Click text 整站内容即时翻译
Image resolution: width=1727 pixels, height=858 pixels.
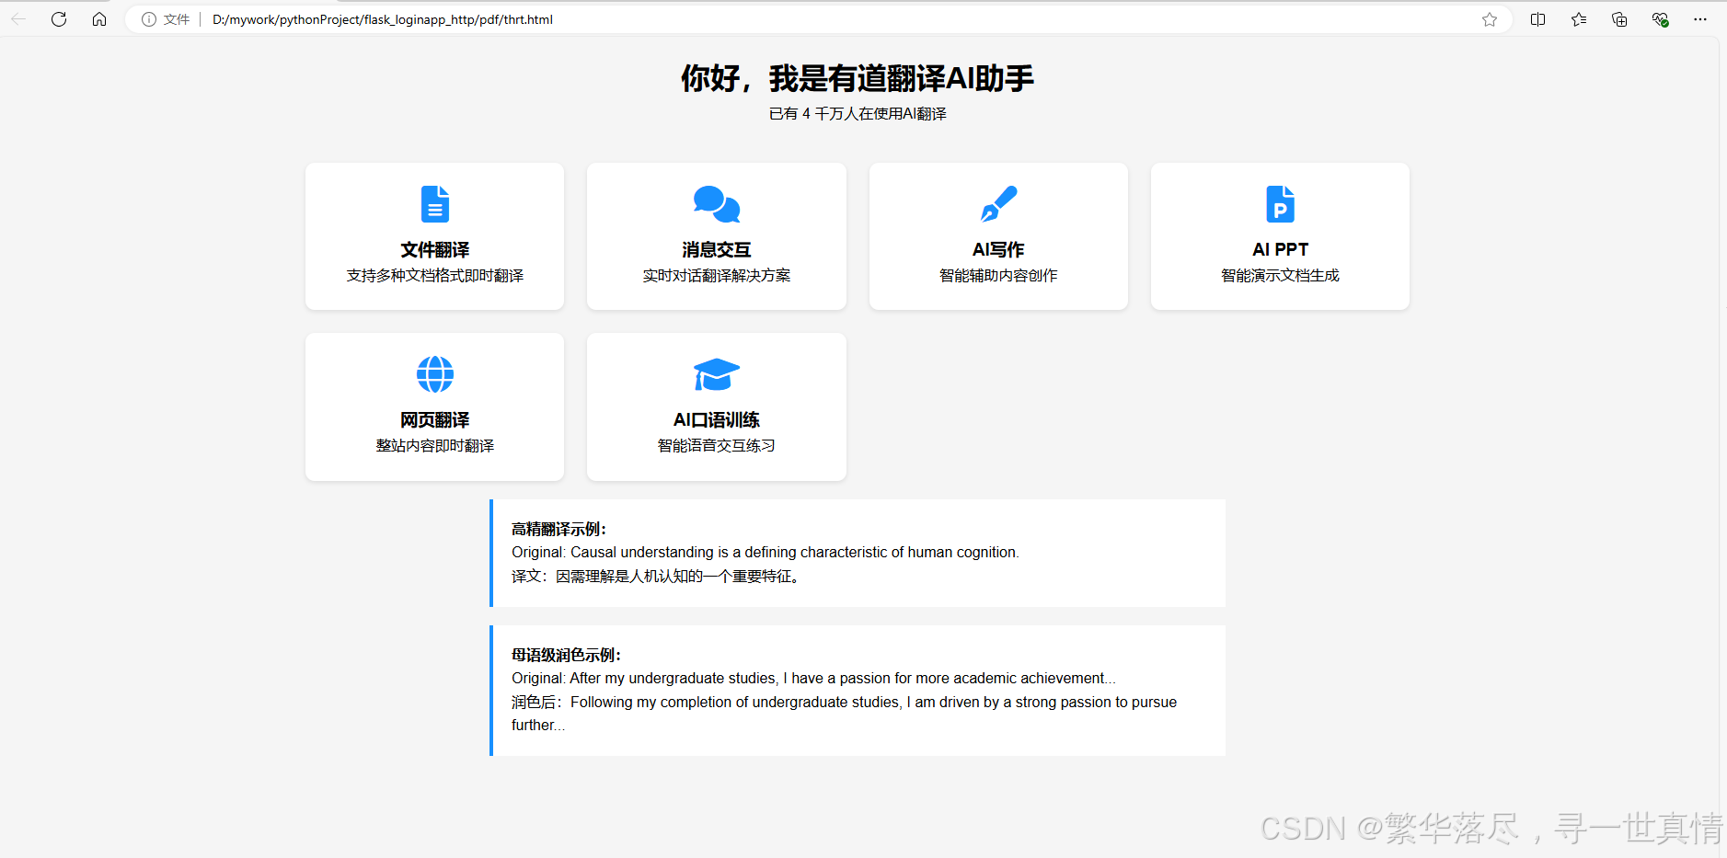point(435,446)
